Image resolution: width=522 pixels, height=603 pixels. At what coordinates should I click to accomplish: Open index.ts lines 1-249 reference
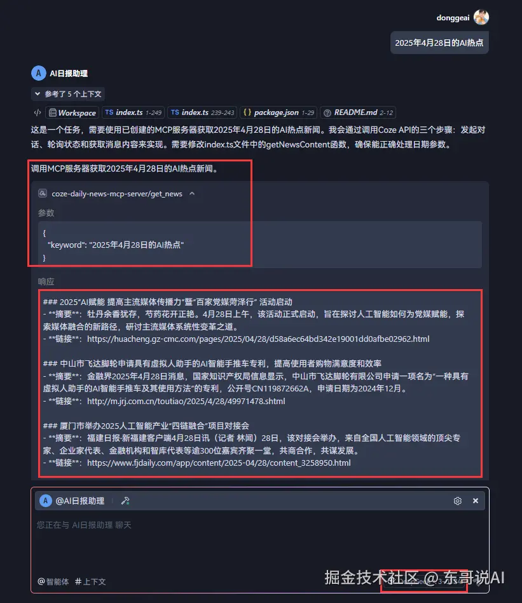[x=133, y=112]
